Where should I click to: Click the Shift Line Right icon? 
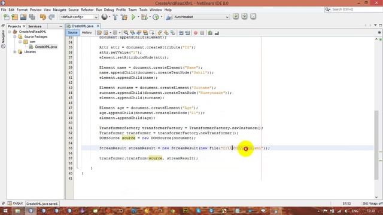(187, 33)
